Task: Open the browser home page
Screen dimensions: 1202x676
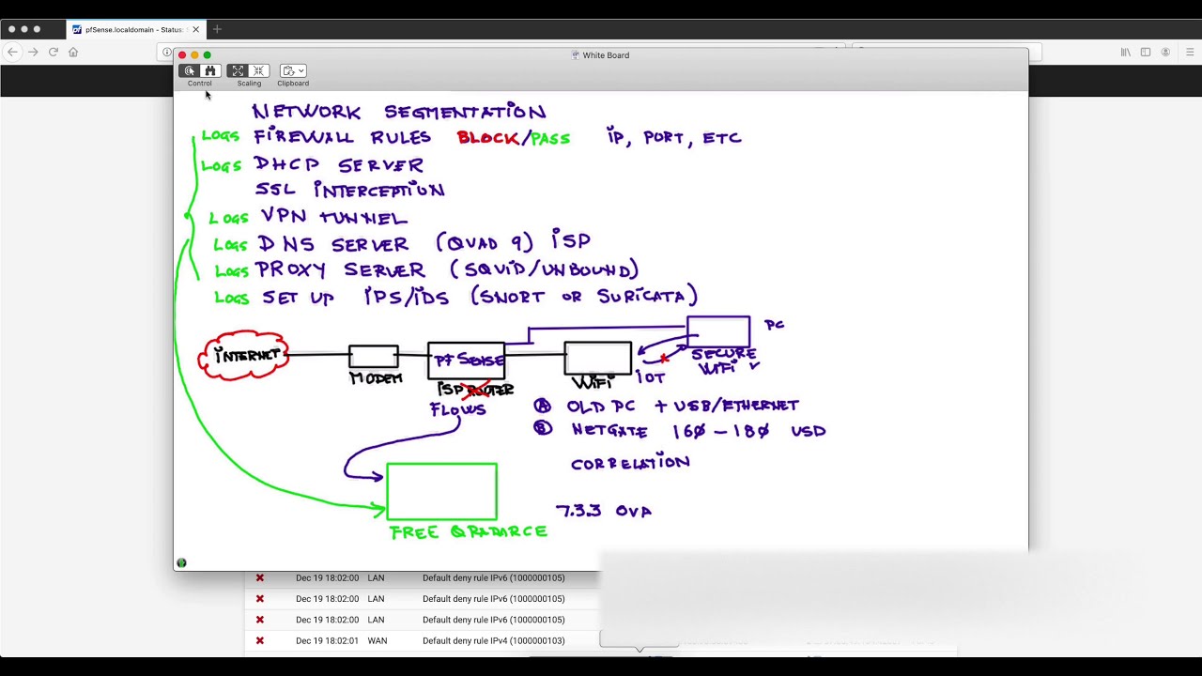Action: (73, 52)
